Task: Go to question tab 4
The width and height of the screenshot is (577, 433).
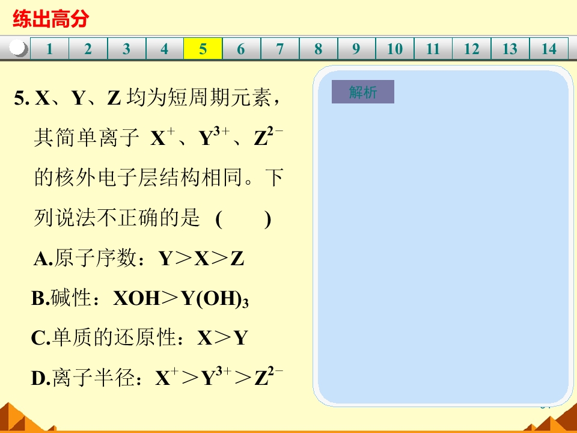Action: pyautogui.click(x=165, y=49)
